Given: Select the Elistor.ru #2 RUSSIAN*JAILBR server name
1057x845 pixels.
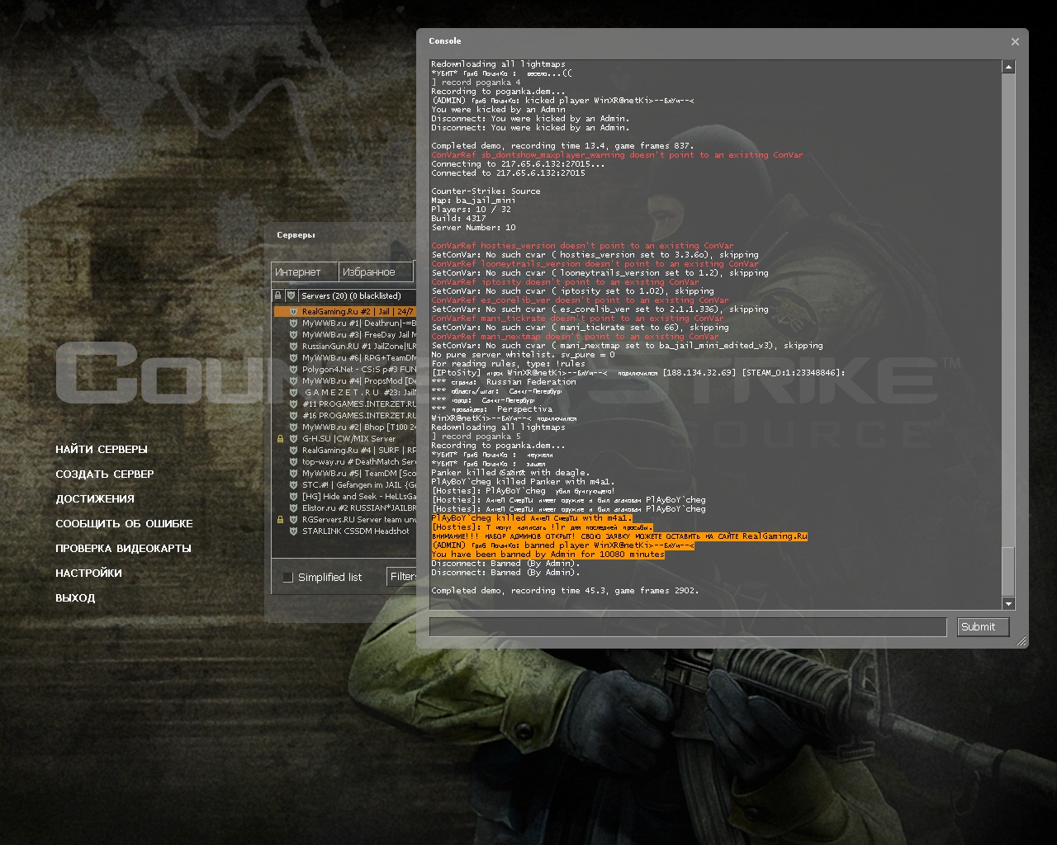Looking at the screenshot, I should pyautogui.click(x=359, y=508).
